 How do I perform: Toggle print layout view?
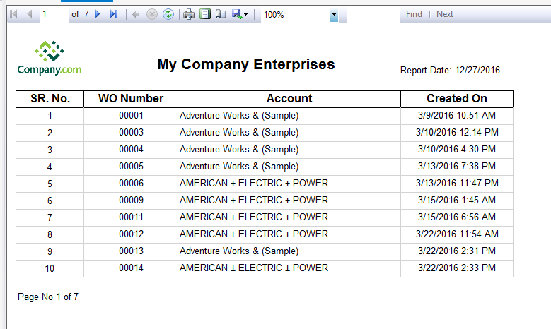tap(205, 14)
